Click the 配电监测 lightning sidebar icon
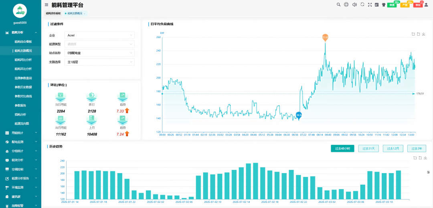 point(7,142)
